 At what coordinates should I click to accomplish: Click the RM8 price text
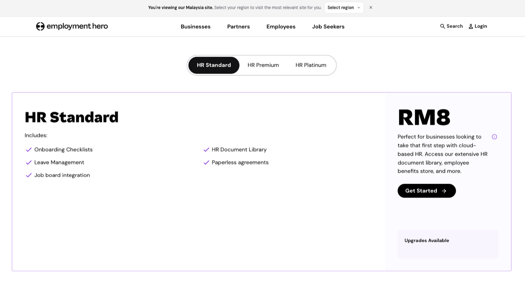tap(424, 117)
